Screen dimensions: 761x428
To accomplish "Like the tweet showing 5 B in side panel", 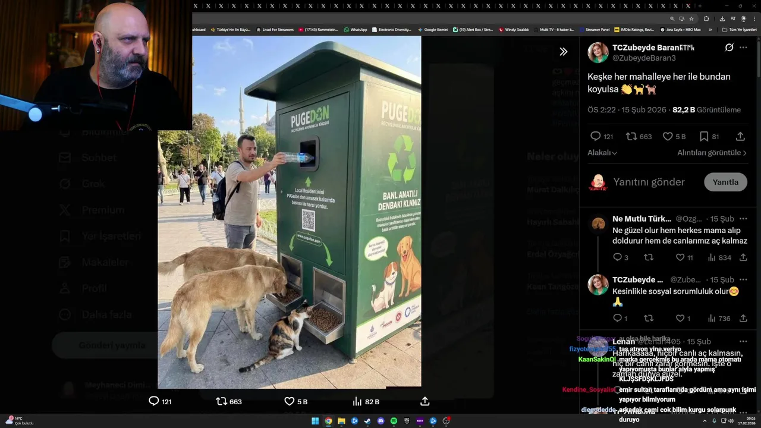I will pyautogui.click(x=668, y=136).
